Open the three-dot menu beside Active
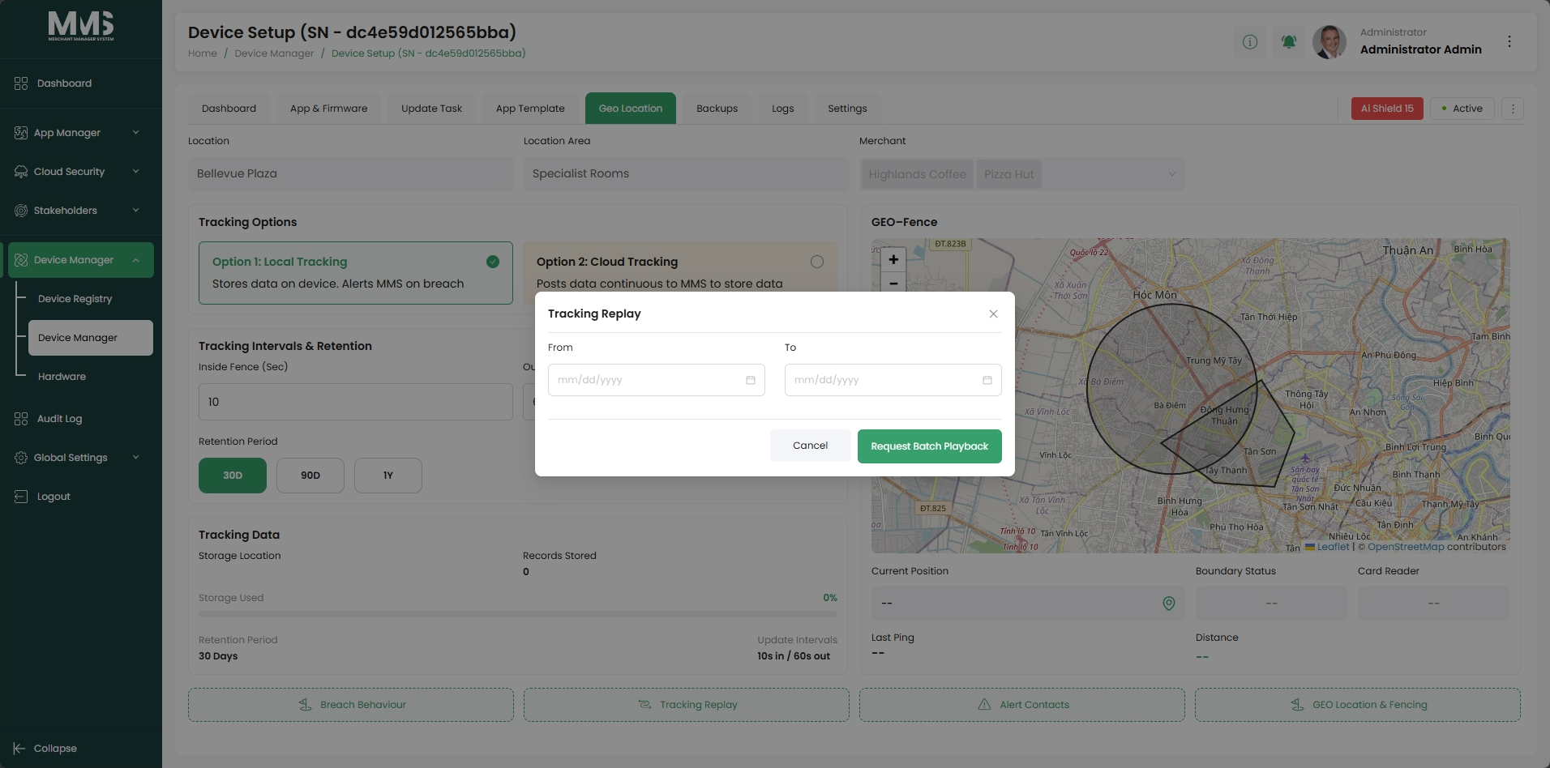This screenshot has width=1550, height=768. coord(1513,109)
